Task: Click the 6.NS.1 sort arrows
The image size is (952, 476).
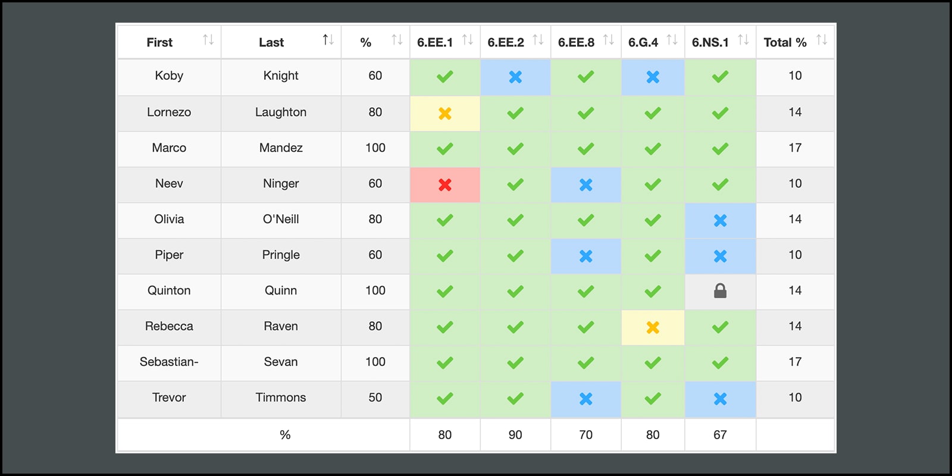Action: click(743, 40)
